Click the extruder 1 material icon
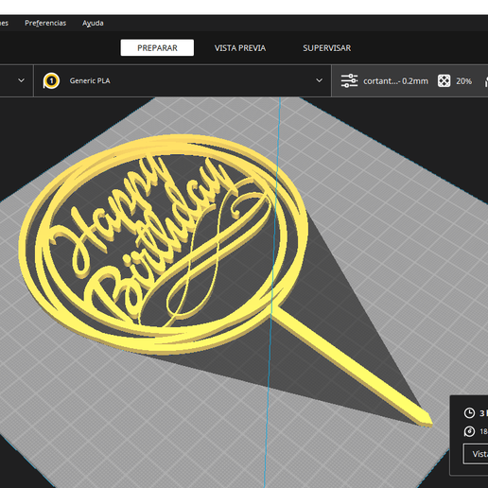 51,80
